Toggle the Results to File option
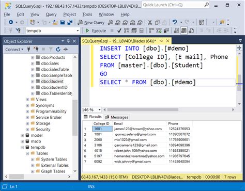This screenshot has width=245, height=191. click(191, 30)
